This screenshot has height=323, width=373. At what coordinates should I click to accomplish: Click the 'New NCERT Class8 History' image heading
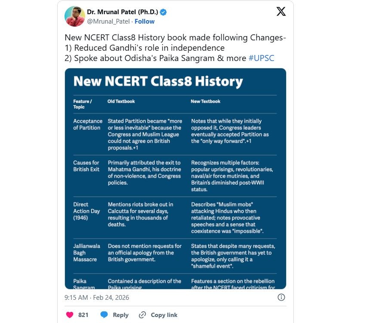(158, 82)
